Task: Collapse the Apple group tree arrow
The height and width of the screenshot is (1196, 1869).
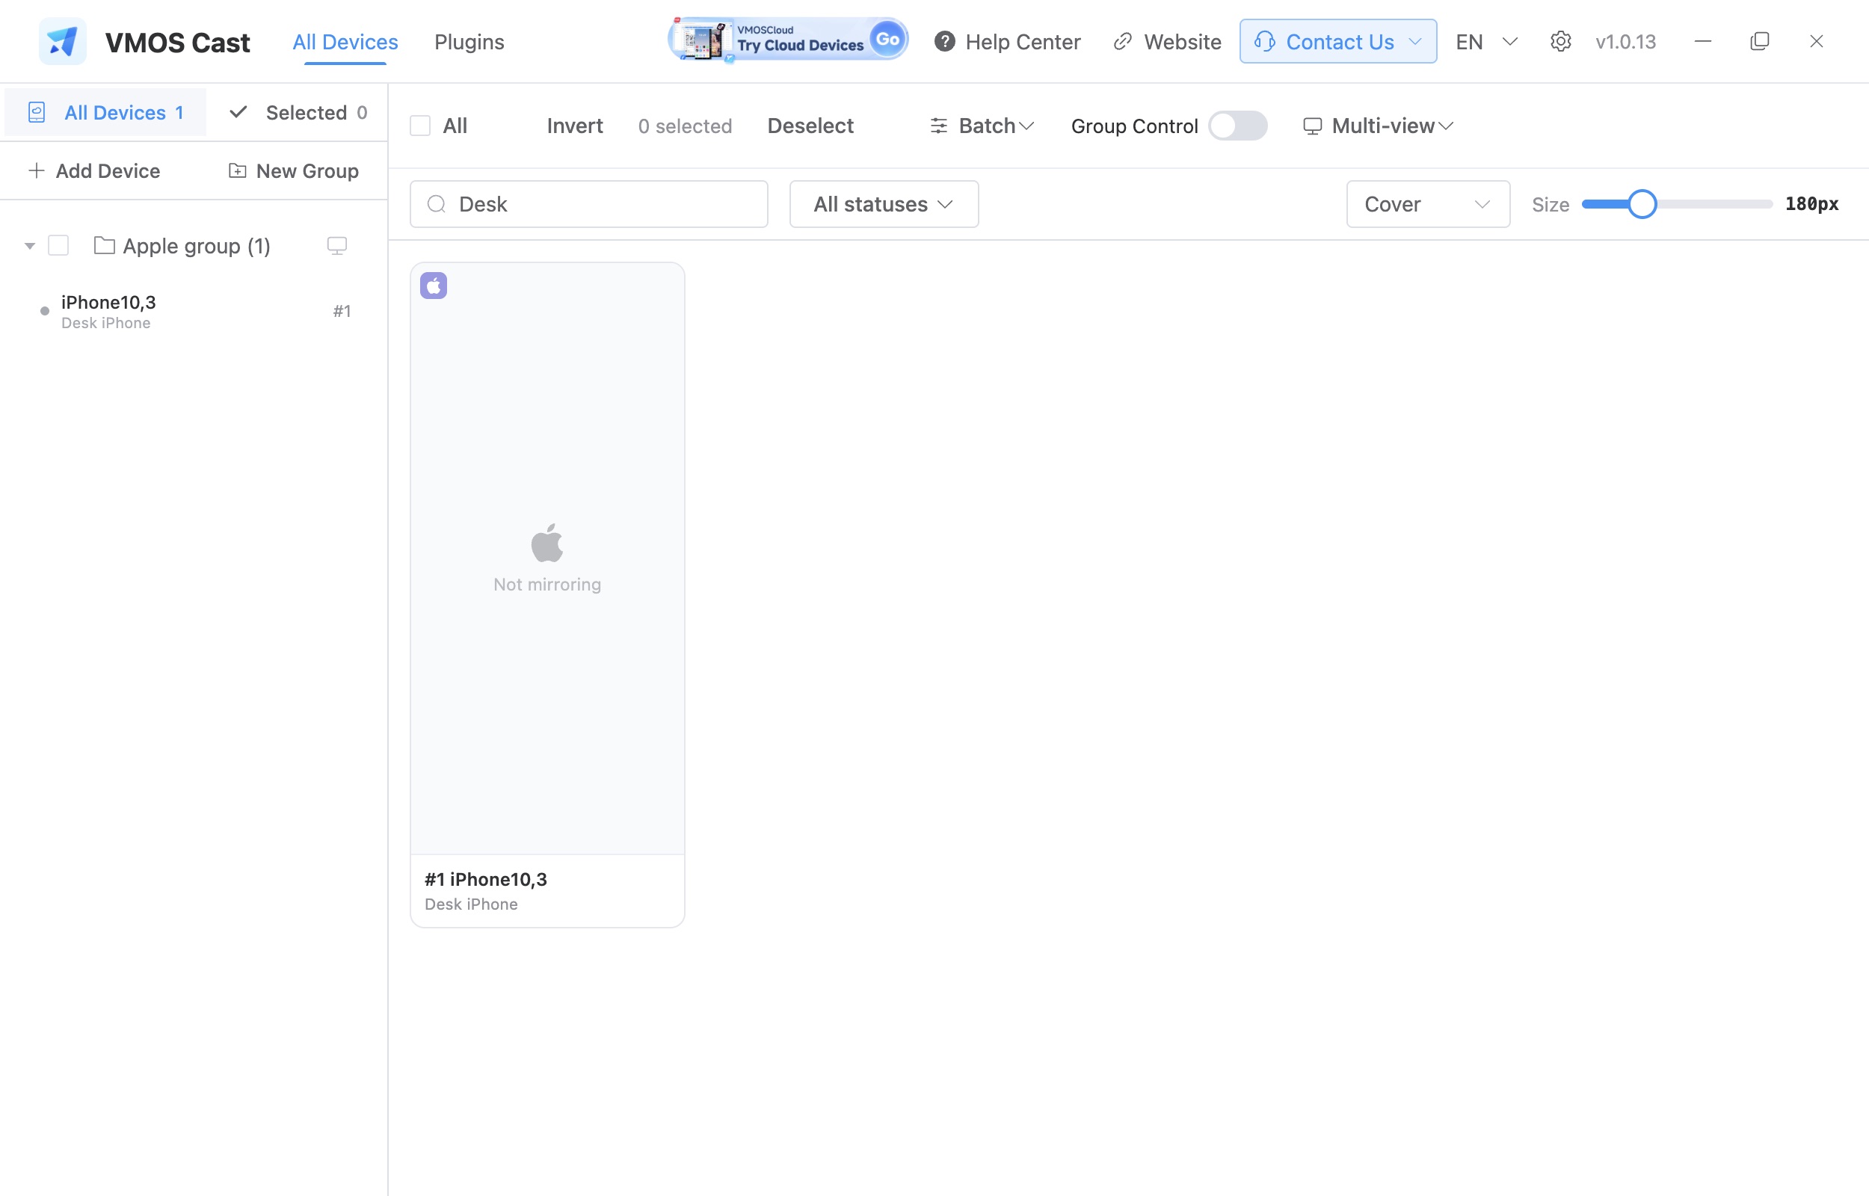Action: tap(29, 245)
